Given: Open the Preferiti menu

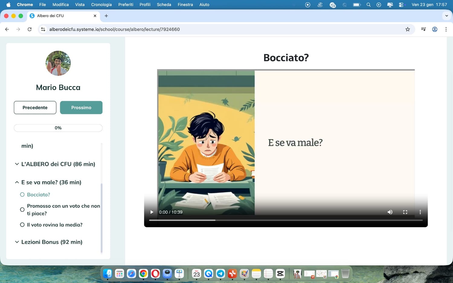Looking at the screenshot, I should click(126, 5).
